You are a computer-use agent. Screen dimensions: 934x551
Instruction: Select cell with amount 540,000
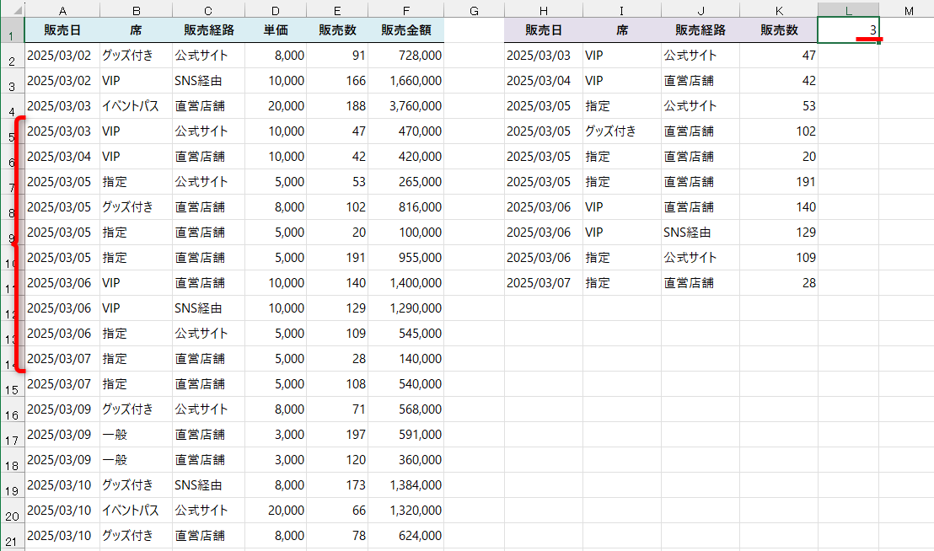pyautogui.click(x=406, y=384)
